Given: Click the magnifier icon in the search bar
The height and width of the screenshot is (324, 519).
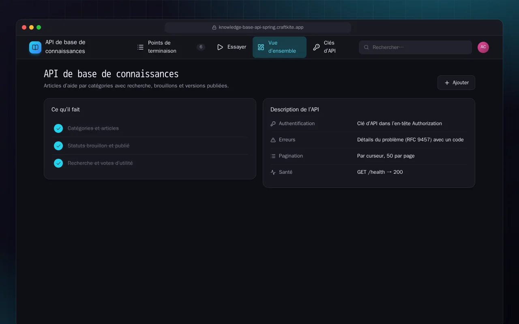Looking at the screenshot, I should (x=366, y=47).
